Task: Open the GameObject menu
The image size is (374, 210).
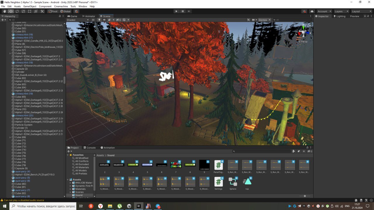Action: 30,6
